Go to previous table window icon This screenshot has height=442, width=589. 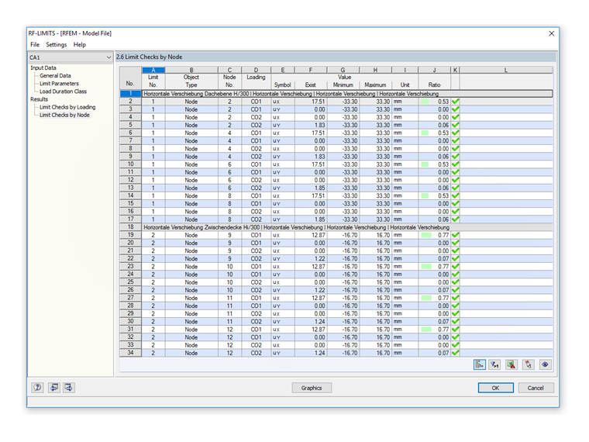click(x=54, y=387)
